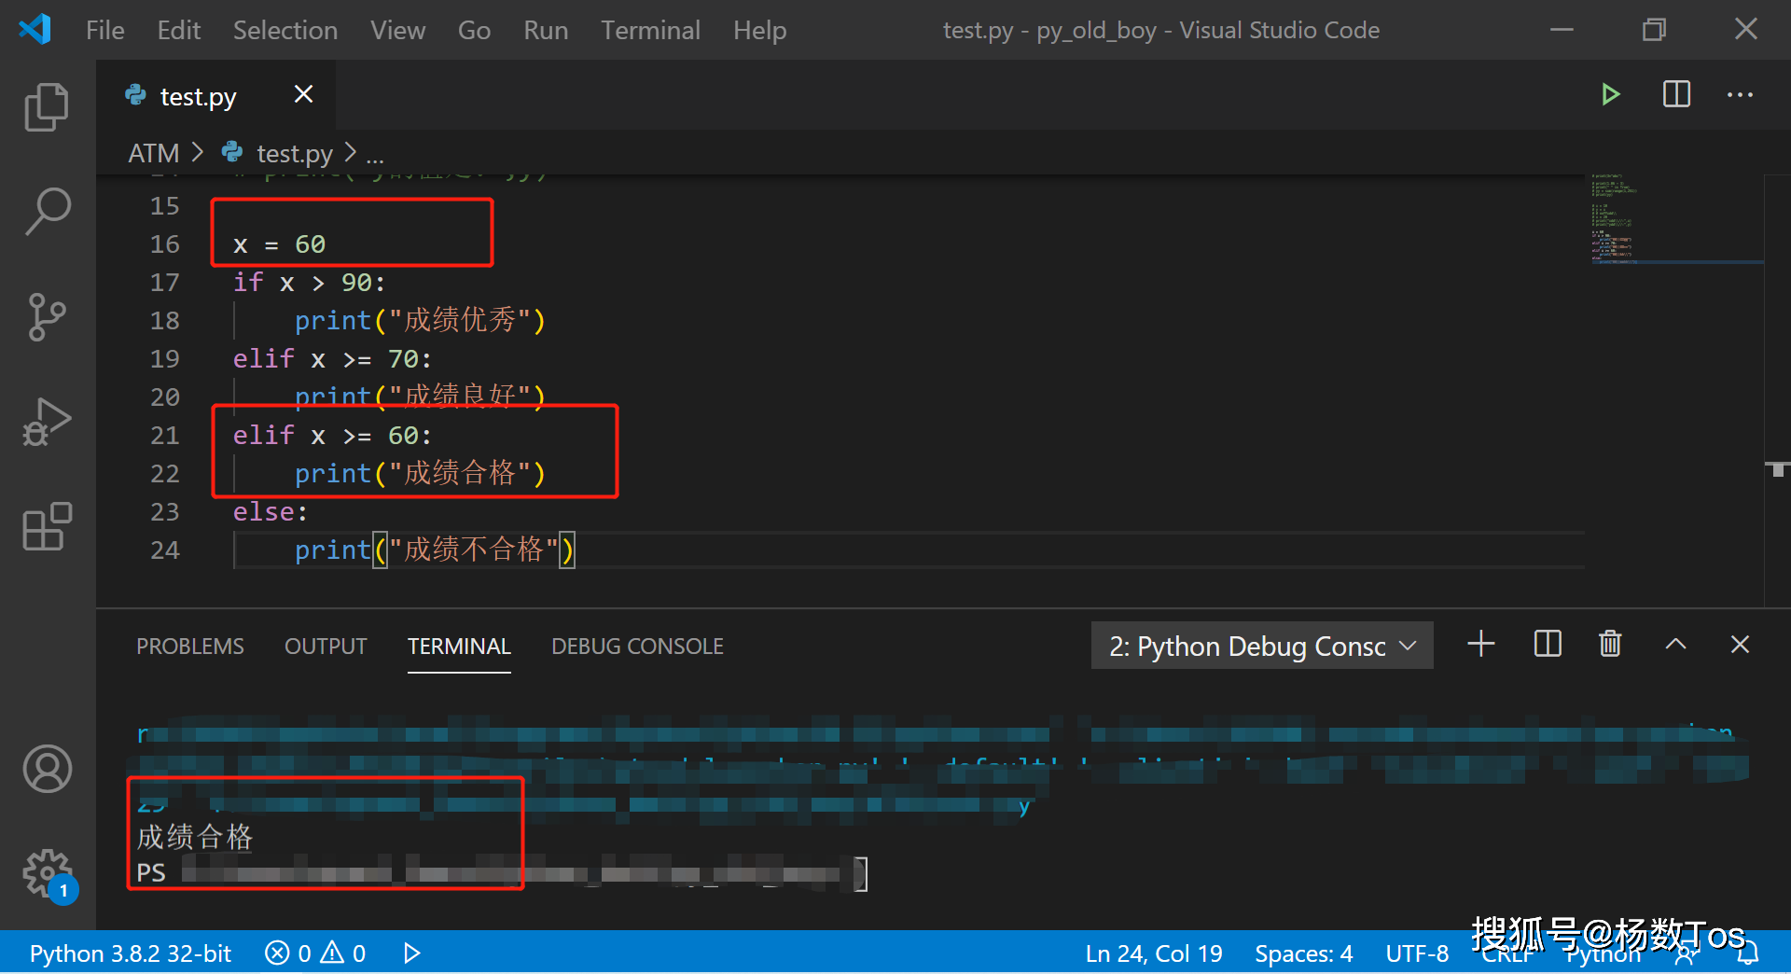Open More Actions ellipsis in editor toolbar

tap(1740, 94)
